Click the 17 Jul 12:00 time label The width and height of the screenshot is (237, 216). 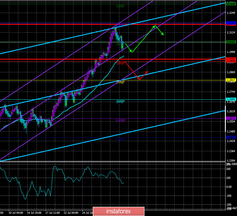click(x=53, y=213)
